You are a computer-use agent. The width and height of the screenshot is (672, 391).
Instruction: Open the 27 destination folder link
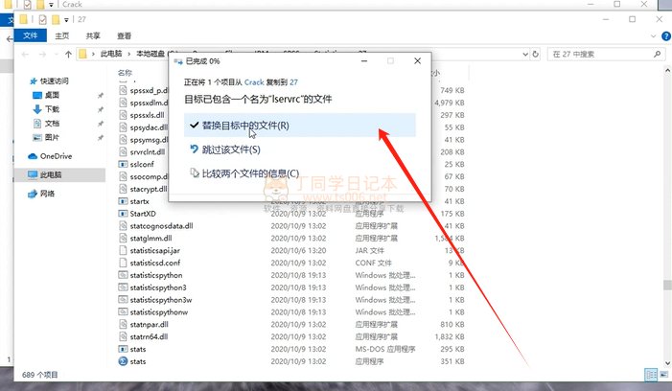click(x=293, y=81)
